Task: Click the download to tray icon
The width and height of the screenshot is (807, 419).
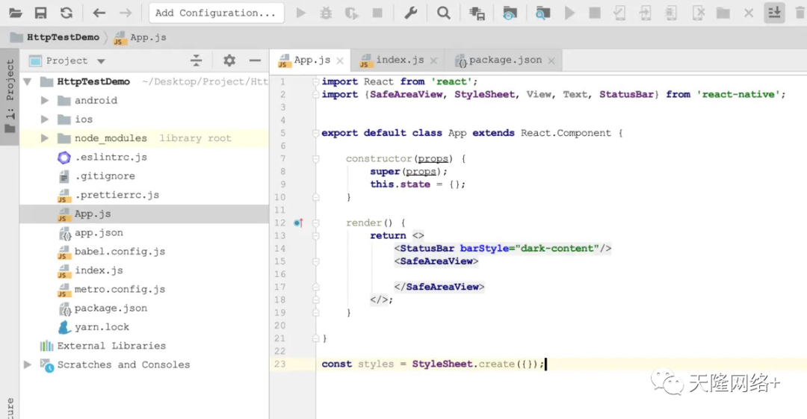Action: point(774,13)
